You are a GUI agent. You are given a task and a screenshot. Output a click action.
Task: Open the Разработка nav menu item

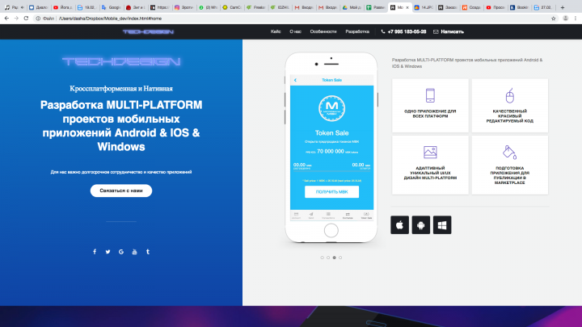click(x=357, y=31)
